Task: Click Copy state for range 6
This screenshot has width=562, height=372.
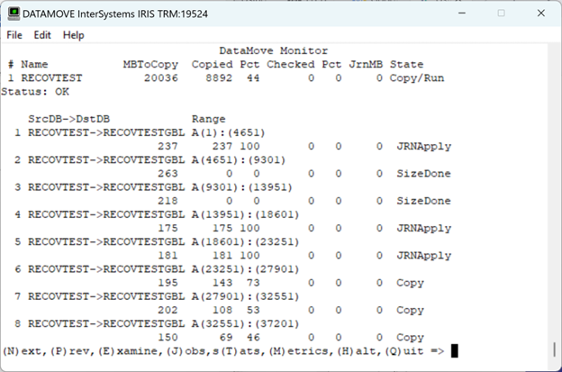Action: pos(410,283)
